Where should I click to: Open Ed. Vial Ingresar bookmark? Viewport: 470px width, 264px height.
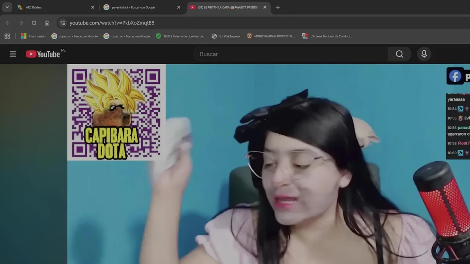[x=226, y=36]
